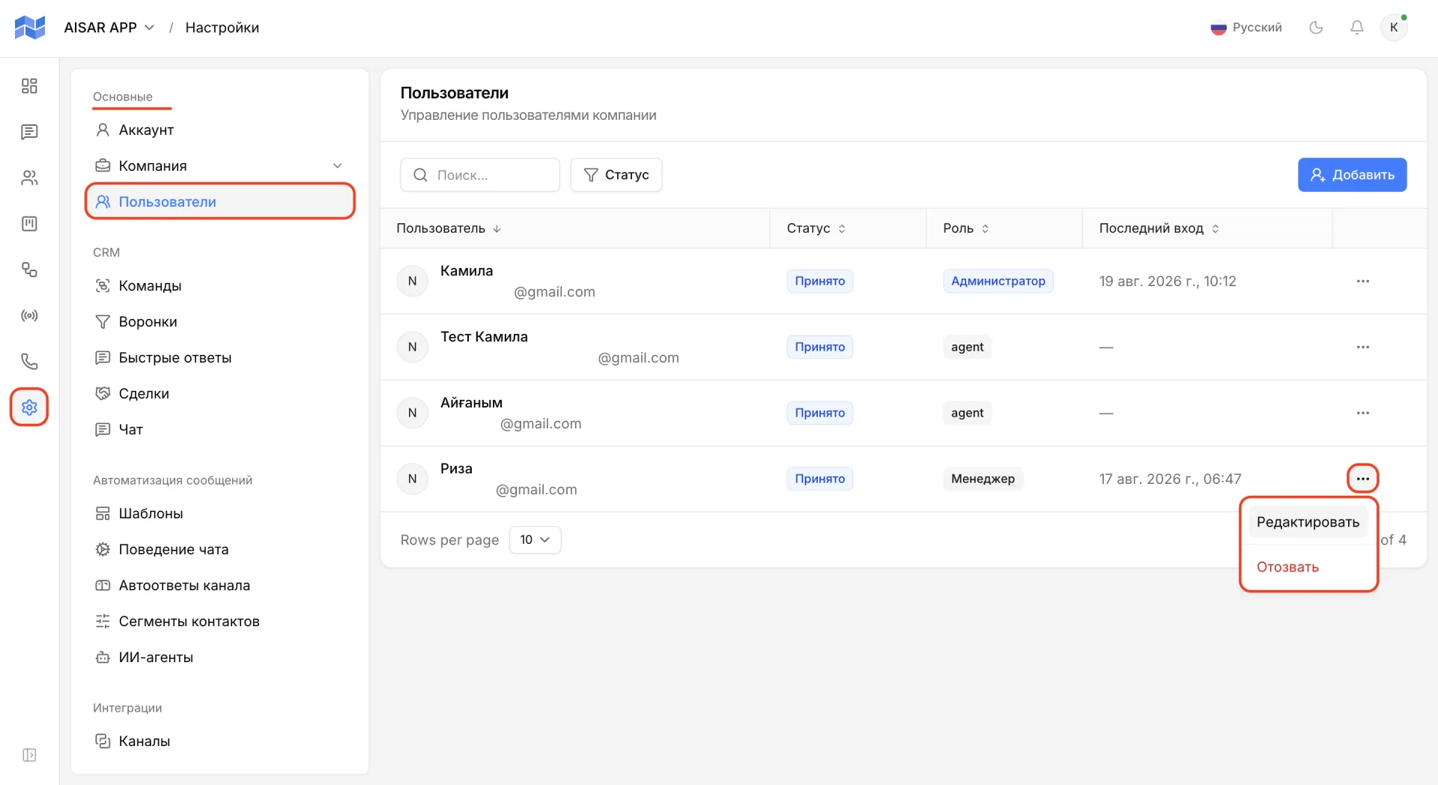
Task: Open the workflow icon in left rail
Action: [29, 270]
